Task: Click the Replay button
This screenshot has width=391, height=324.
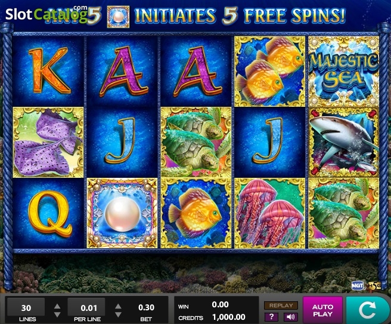Action: pos(281,306)
